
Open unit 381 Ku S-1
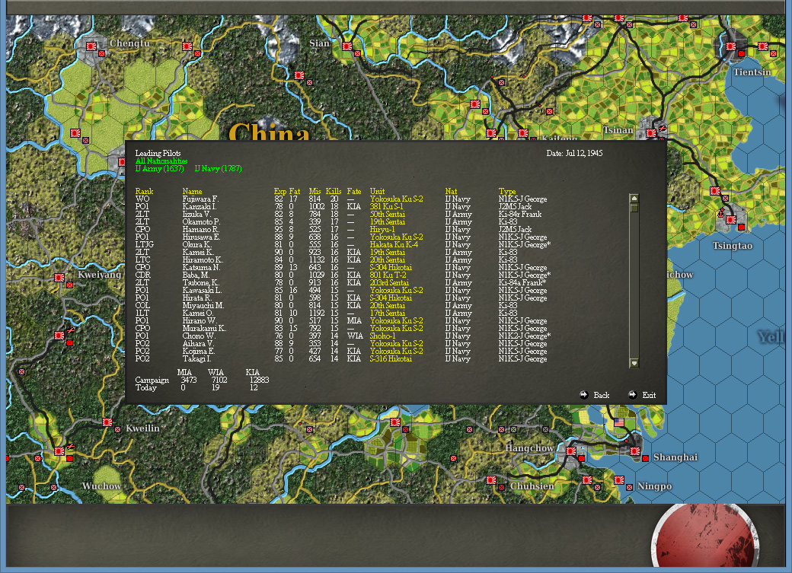386,206
